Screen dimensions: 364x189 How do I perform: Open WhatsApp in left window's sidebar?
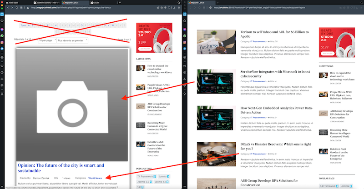click(2, 36)
